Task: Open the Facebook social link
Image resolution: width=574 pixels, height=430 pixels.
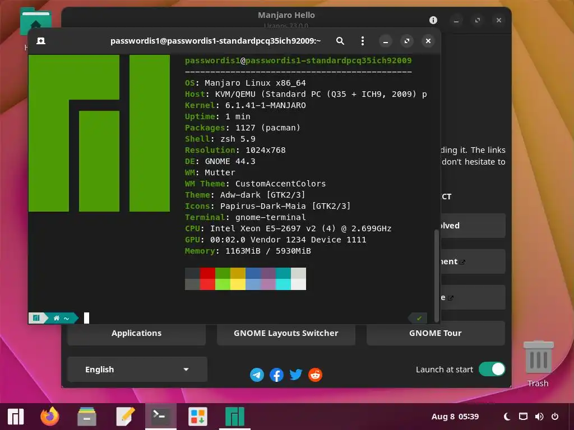Action: pos(276,375)
